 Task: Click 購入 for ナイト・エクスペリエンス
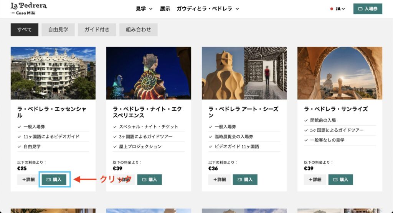[150, 180]
